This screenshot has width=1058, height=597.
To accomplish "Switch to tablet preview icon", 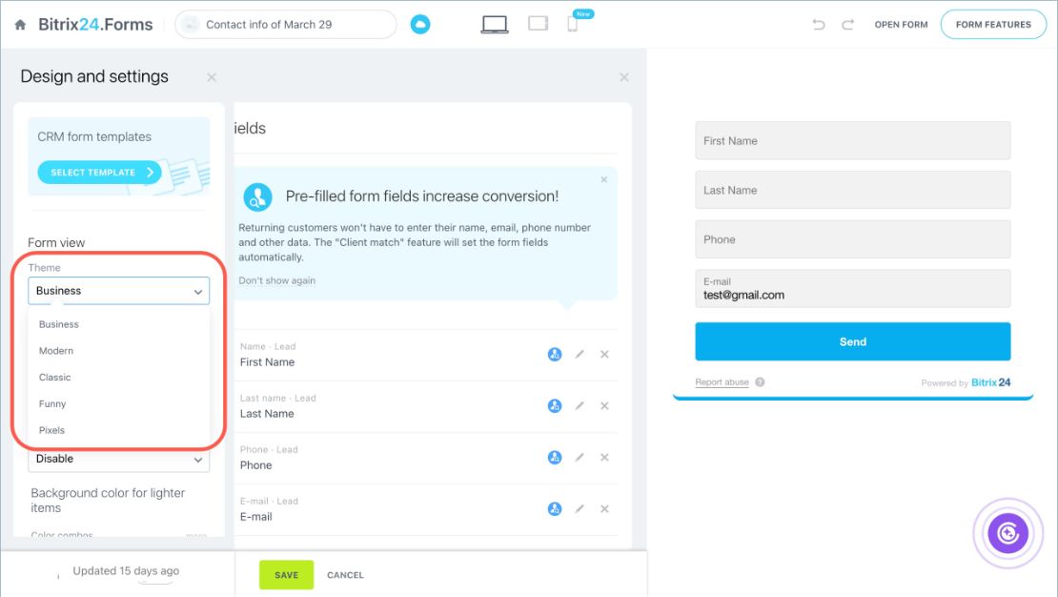I will click(x=538, y=24).
